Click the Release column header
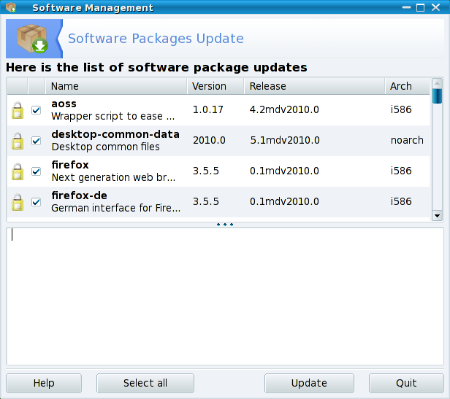450x399 pixels. point(314,86)
